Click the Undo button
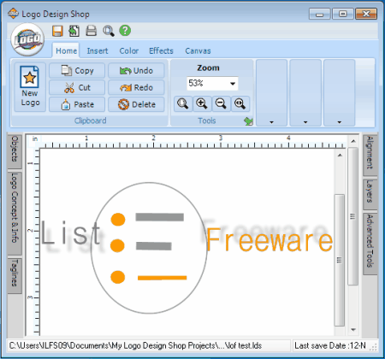Image resolution: width=385 pixels, height=359 pixels. point(136,70)
